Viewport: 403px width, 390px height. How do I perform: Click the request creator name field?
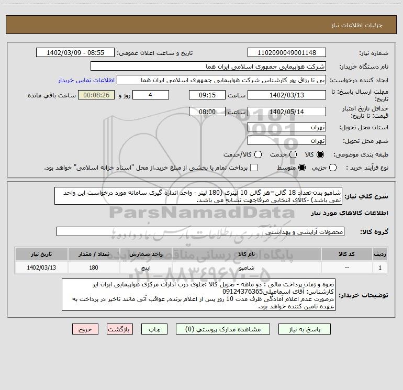click(221, 80)
